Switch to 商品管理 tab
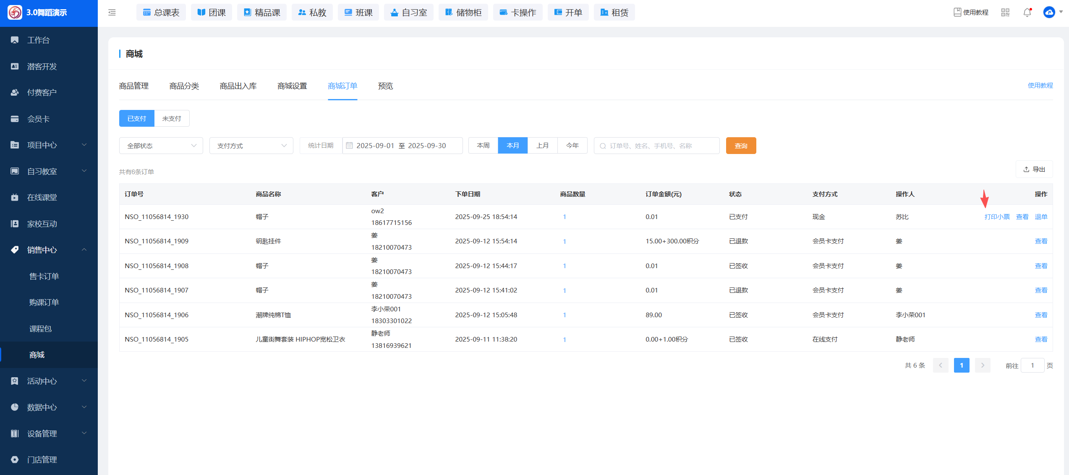Image resolution: width=1069 pixels, height=475 pixels. [x=134, y=86]
